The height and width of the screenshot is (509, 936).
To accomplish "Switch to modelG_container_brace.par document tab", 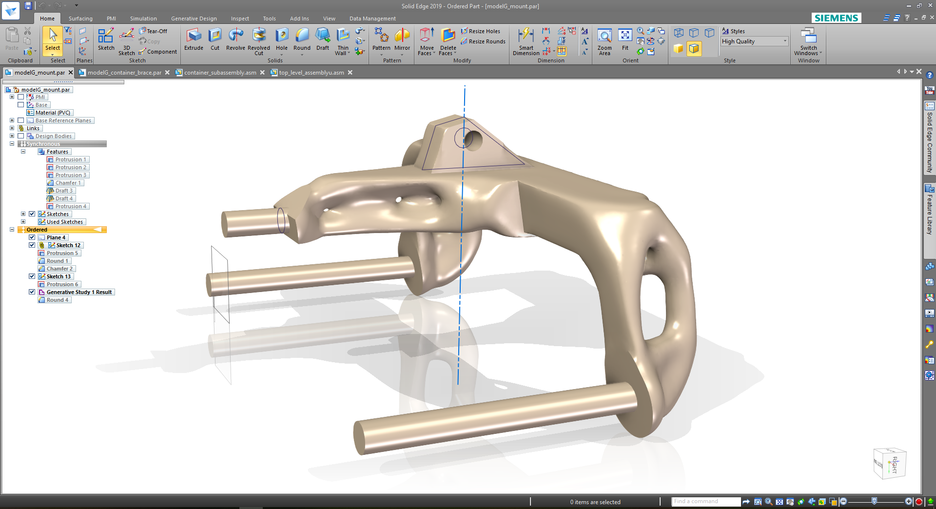I will [124, 73].
